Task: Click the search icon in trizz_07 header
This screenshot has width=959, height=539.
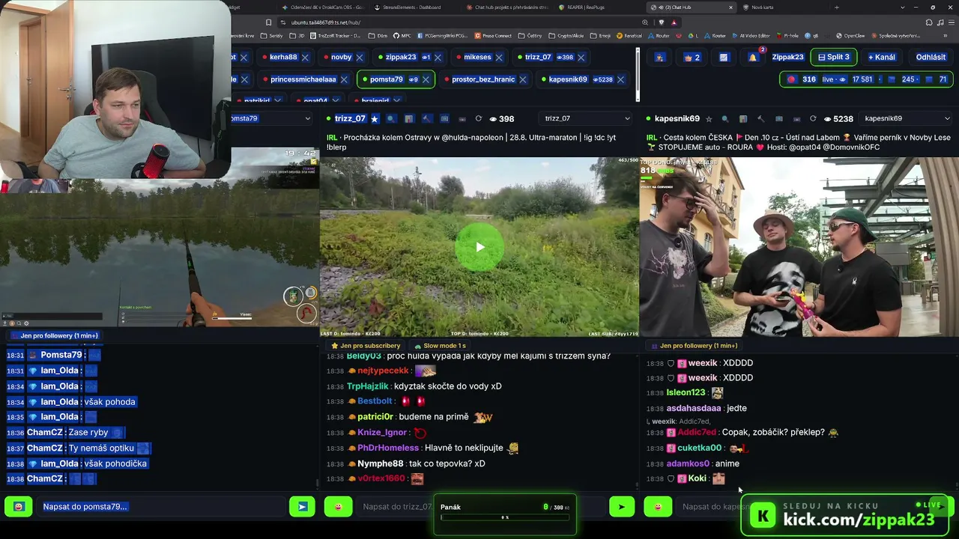Action: (391, 118)
